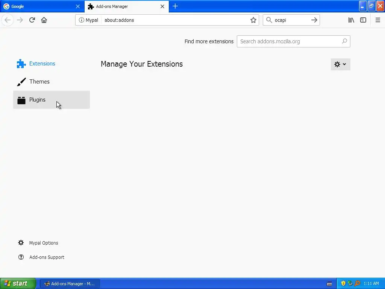385x289 pixels.
Task: Go back one page in browser
Action: [8, 20]
